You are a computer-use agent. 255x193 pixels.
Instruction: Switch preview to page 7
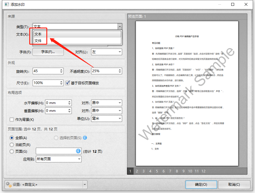pos(170,171)
